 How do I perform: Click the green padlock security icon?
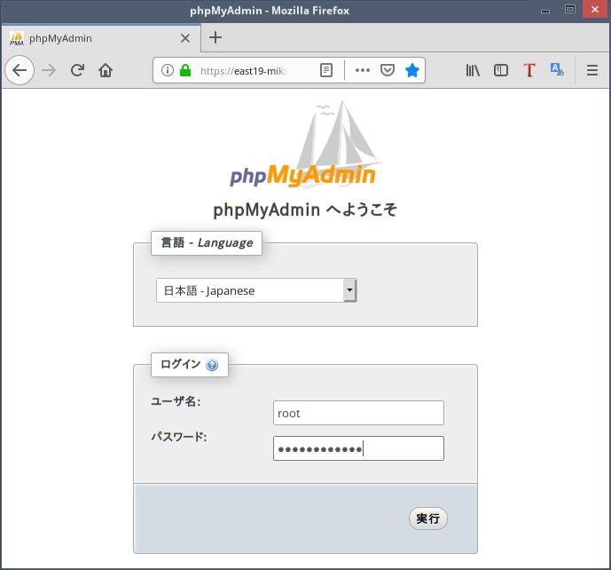click(x=185, y=70)
